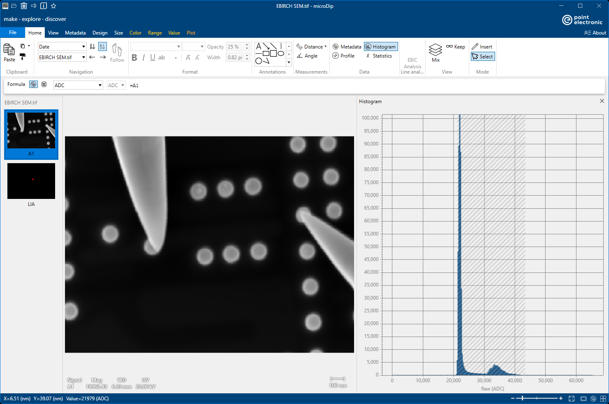This screenshot has height=404, width=609.
Task: Choose the Insert pencil mode
Action: [482, 47]
